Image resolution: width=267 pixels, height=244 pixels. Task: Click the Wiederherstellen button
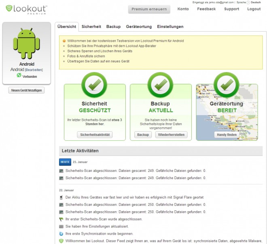coord(171,135)
